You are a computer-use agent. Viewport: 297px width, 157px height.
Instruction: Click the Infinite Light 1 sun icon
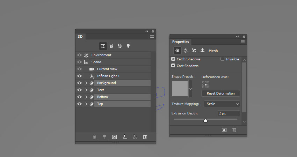tap(92, 76)
